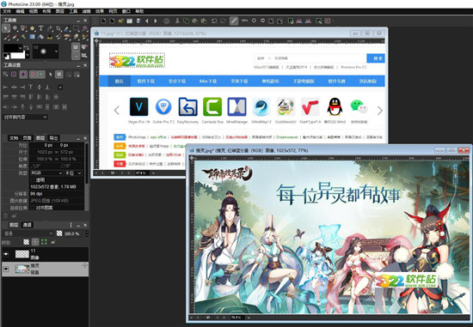473x327 pixels.
Task: Click the blue 搜索 button in the web page image
Action: click(x=376, y=58)
